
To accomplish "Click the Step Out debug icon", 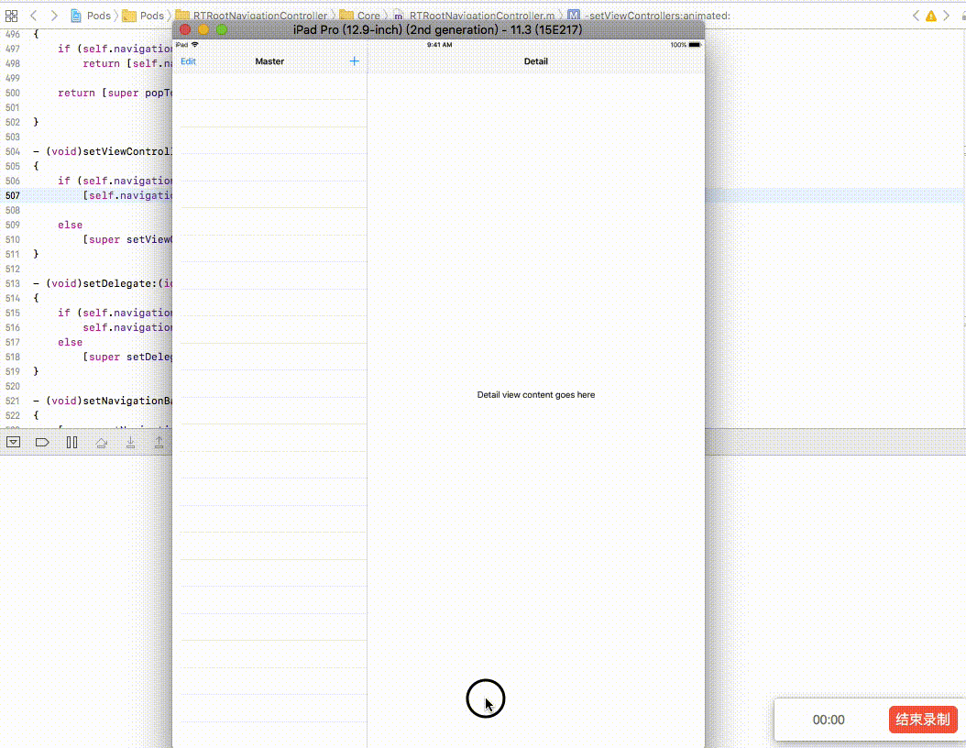I will [159, 443].
